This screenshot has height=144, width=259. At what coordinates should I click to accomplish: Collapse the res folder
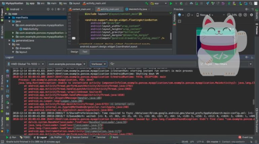point(10,44)
